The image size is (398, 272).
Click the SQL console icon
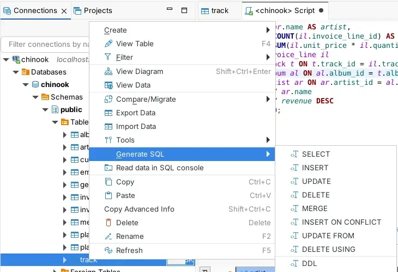(x=108, y=168)
